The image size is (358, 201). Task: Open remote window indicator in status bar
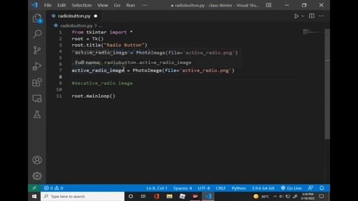coord(34,188)
